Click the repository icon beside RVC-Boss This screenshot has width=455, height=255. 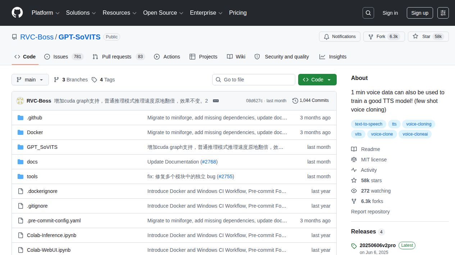(x=14, y=37)
